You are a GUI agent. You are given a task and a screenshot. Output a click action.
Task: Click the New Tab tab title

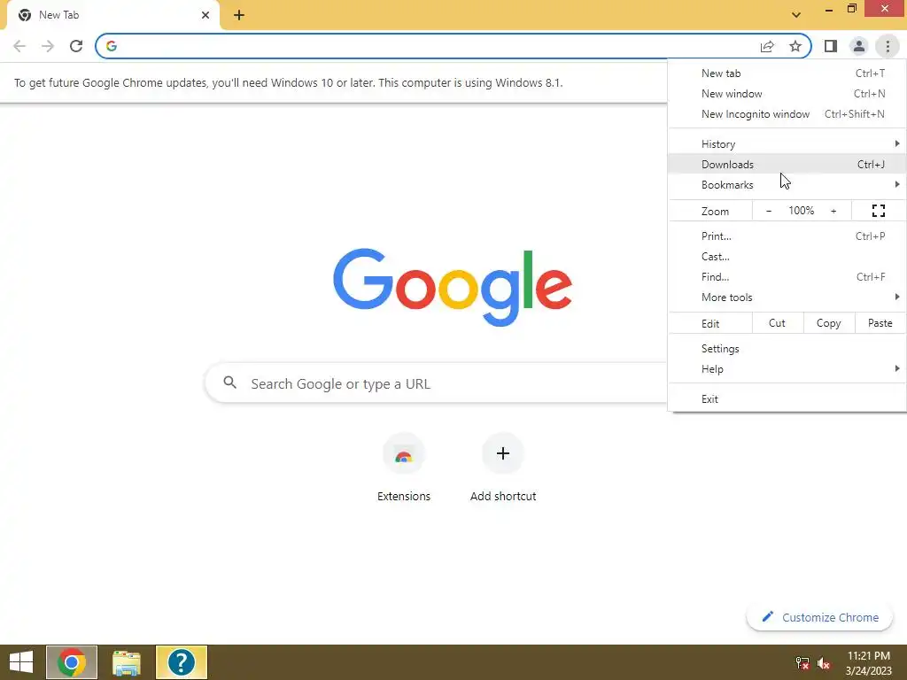59,15
